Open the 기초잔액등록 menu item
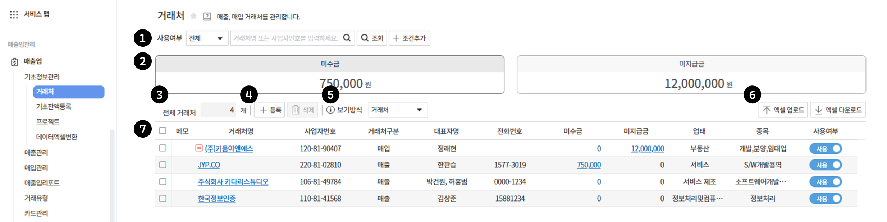The width and height of the screenshot is (887, 222). (54, 107)
